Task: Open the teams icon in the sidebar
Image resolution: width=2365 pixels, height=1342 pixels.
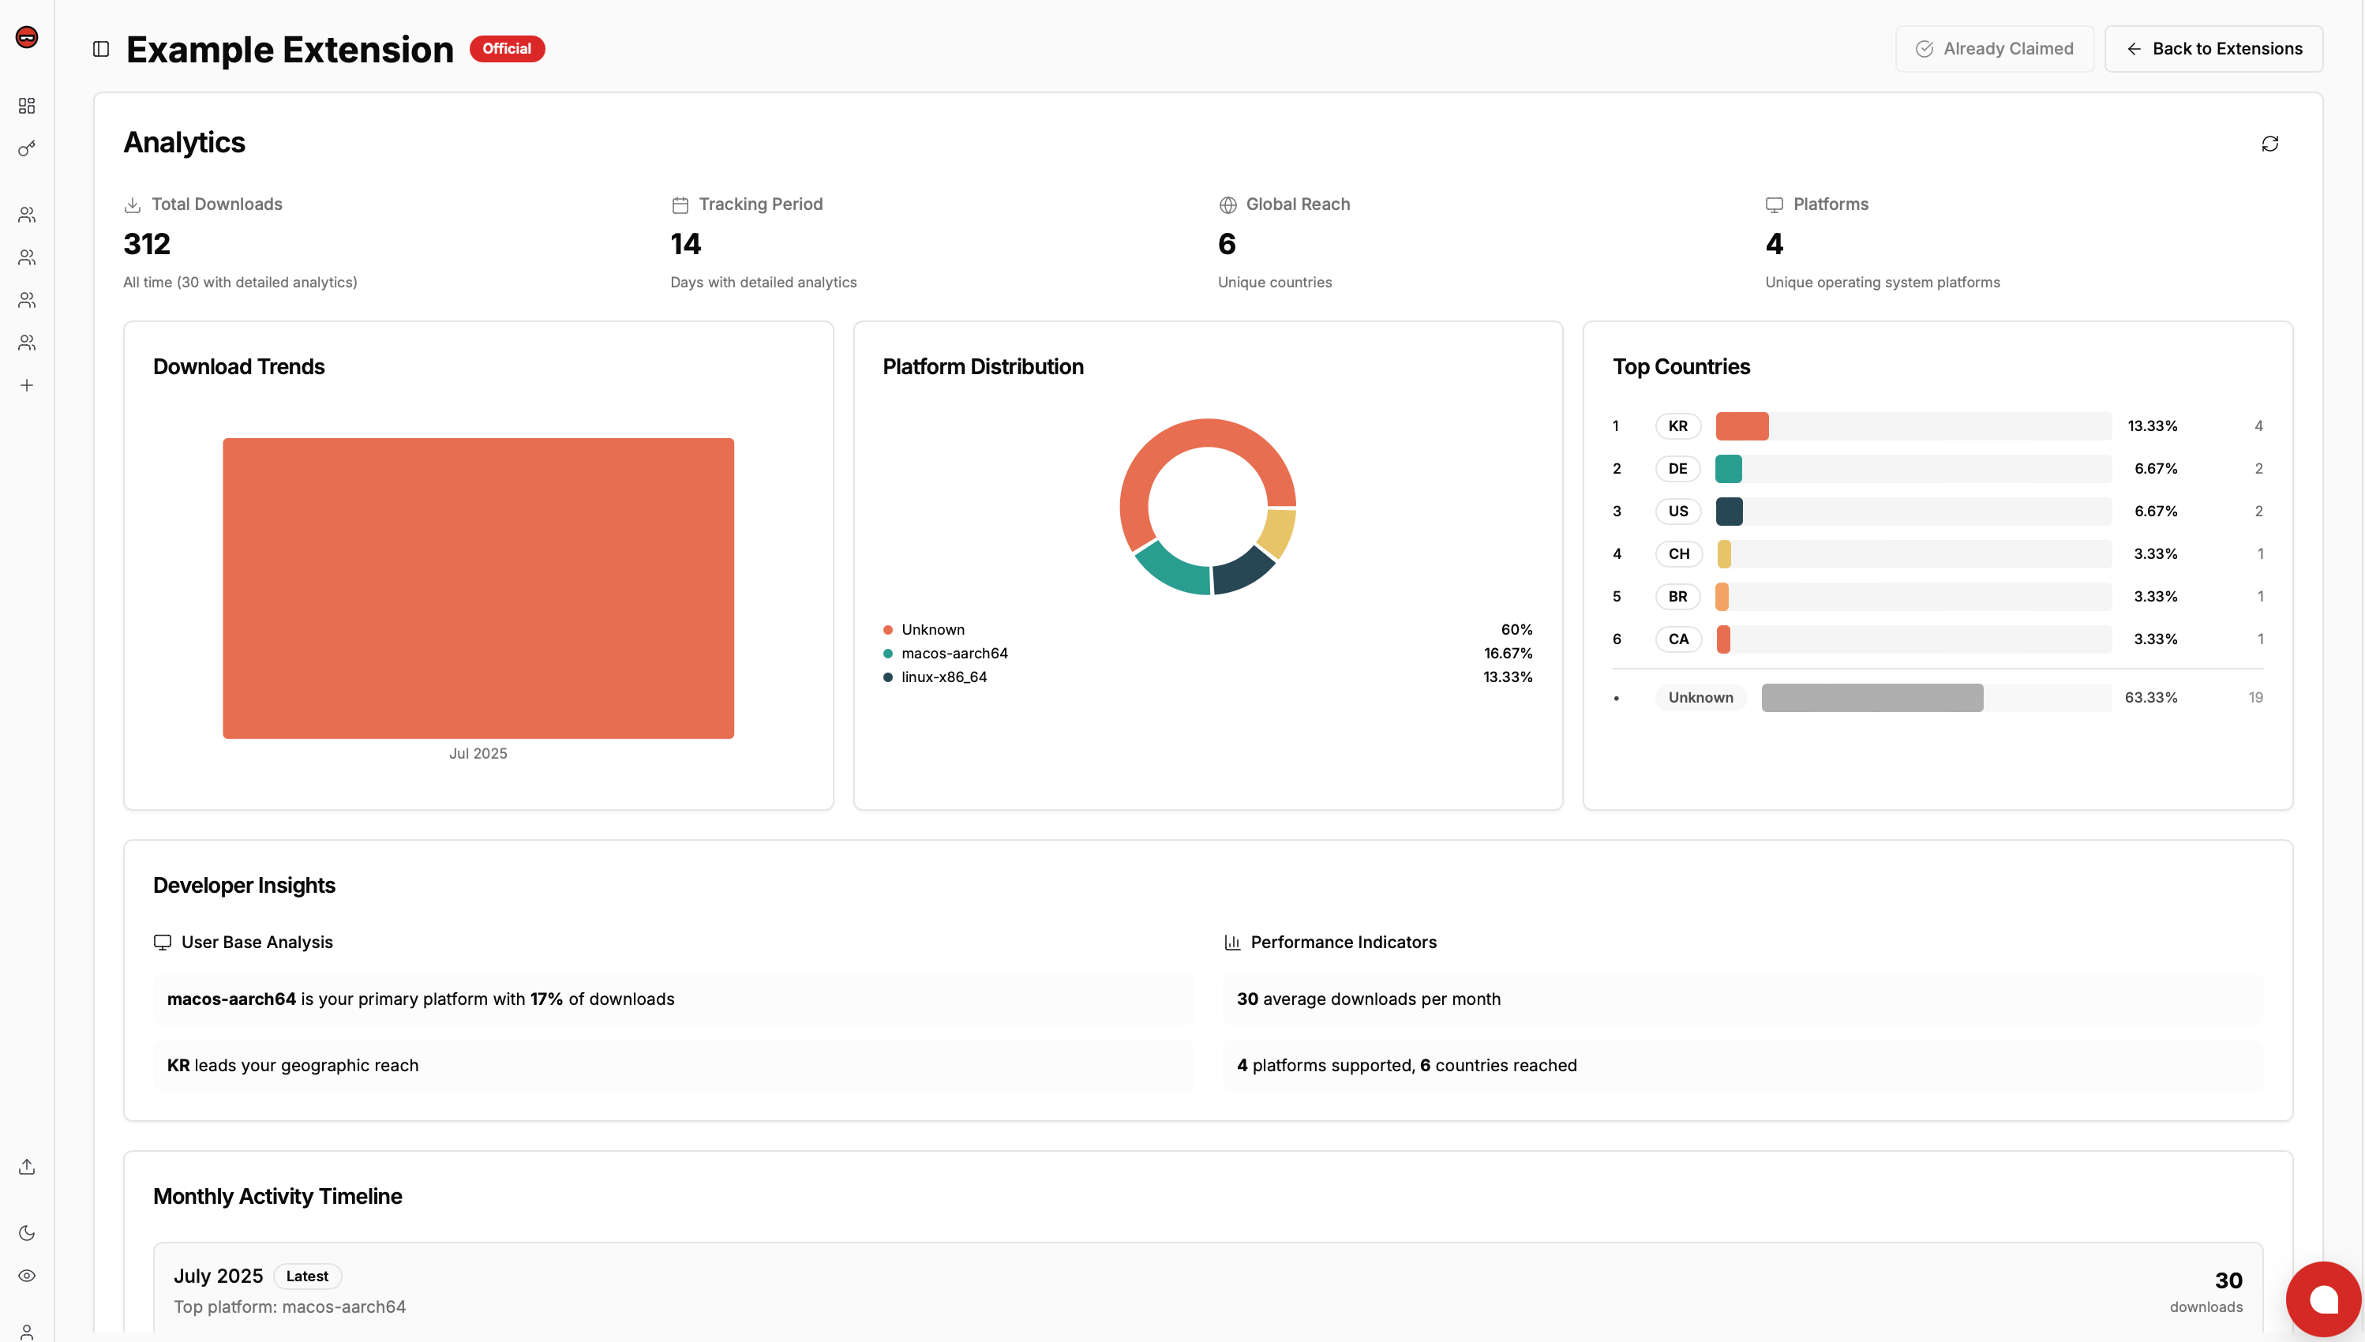Action: (26, 215)
